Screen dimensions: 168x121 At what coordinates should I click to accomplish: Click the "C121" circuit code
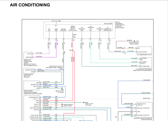pyautogui.click(x=56, y=107)
